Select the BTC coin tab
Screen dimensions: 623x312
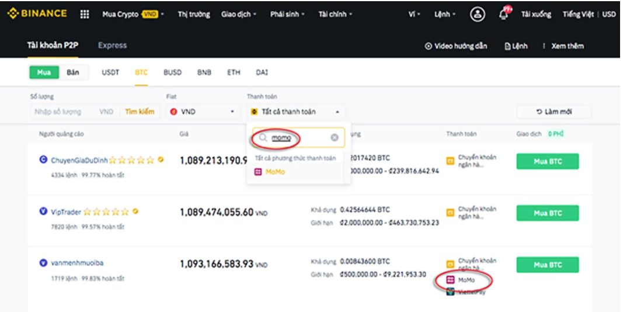click(141, 72)
